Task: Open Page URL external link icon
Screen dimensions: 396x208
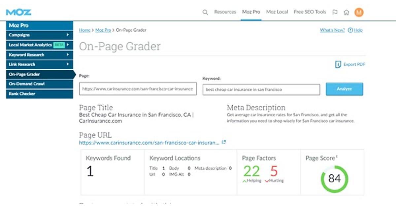Action: pyautogui.click(x=223, y=142)
